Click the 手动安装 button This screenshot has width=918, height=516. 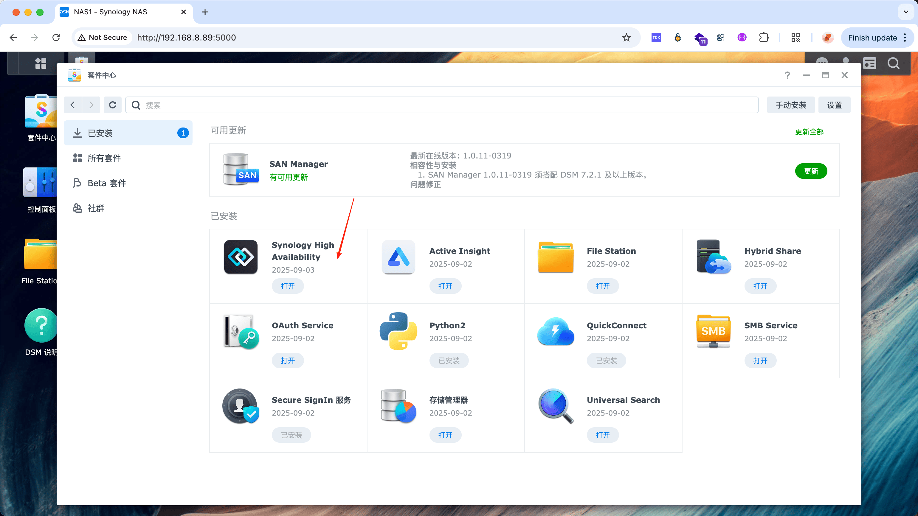pos(790,105)
